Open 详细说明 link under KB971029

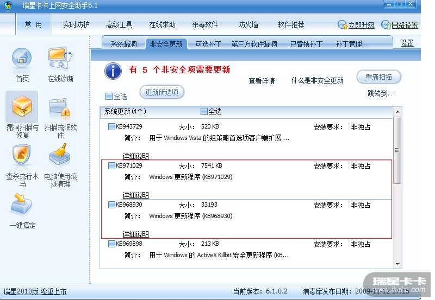pyautogui.click(x=135, y=195)
